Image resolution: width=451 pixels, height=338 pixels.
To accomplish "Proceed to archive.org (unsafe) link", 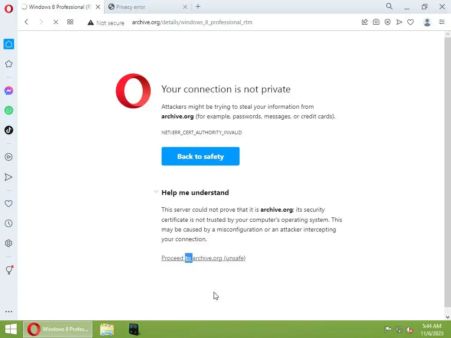I will click(x=203, y=258).
